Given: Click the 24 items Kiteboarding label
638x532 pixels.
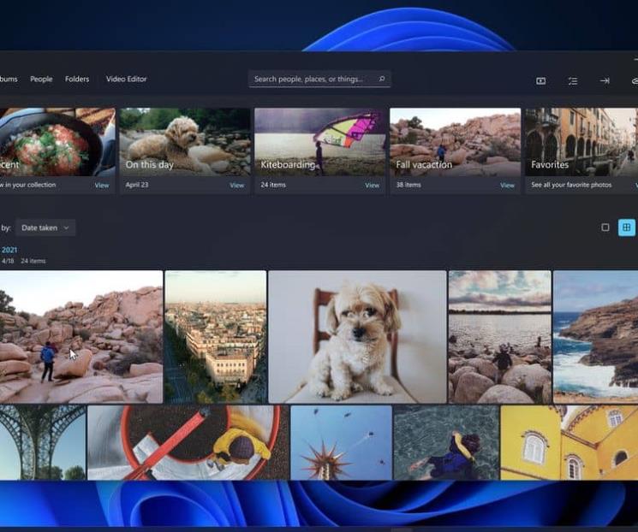Looking at the screenshot, I should coord(273,185).
